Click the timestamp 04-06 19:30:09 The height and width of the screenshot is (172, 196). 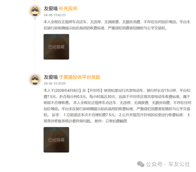point(55,83)
